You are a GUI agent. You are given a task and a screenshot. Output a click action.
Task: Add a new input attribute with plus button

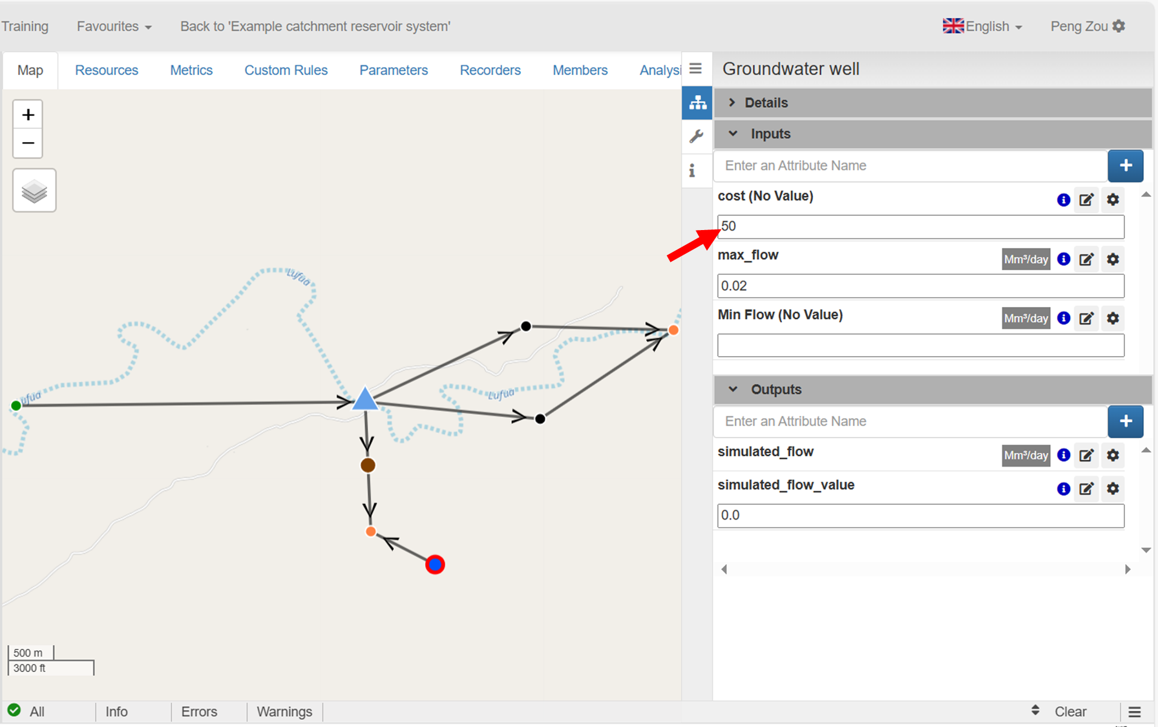pos(1125,165)
